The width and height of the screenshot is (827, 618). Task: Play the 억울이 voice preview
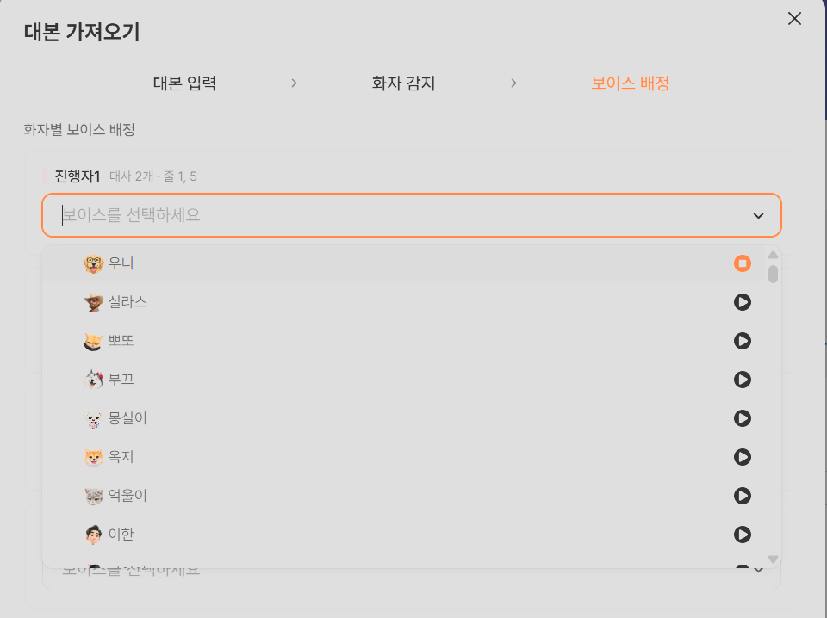click(x=742, y=496)
